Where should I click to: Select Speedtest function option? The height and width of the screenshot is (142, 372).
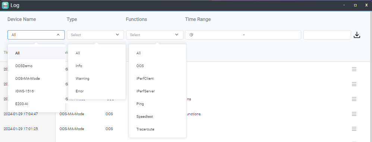(x=158, y=117)
